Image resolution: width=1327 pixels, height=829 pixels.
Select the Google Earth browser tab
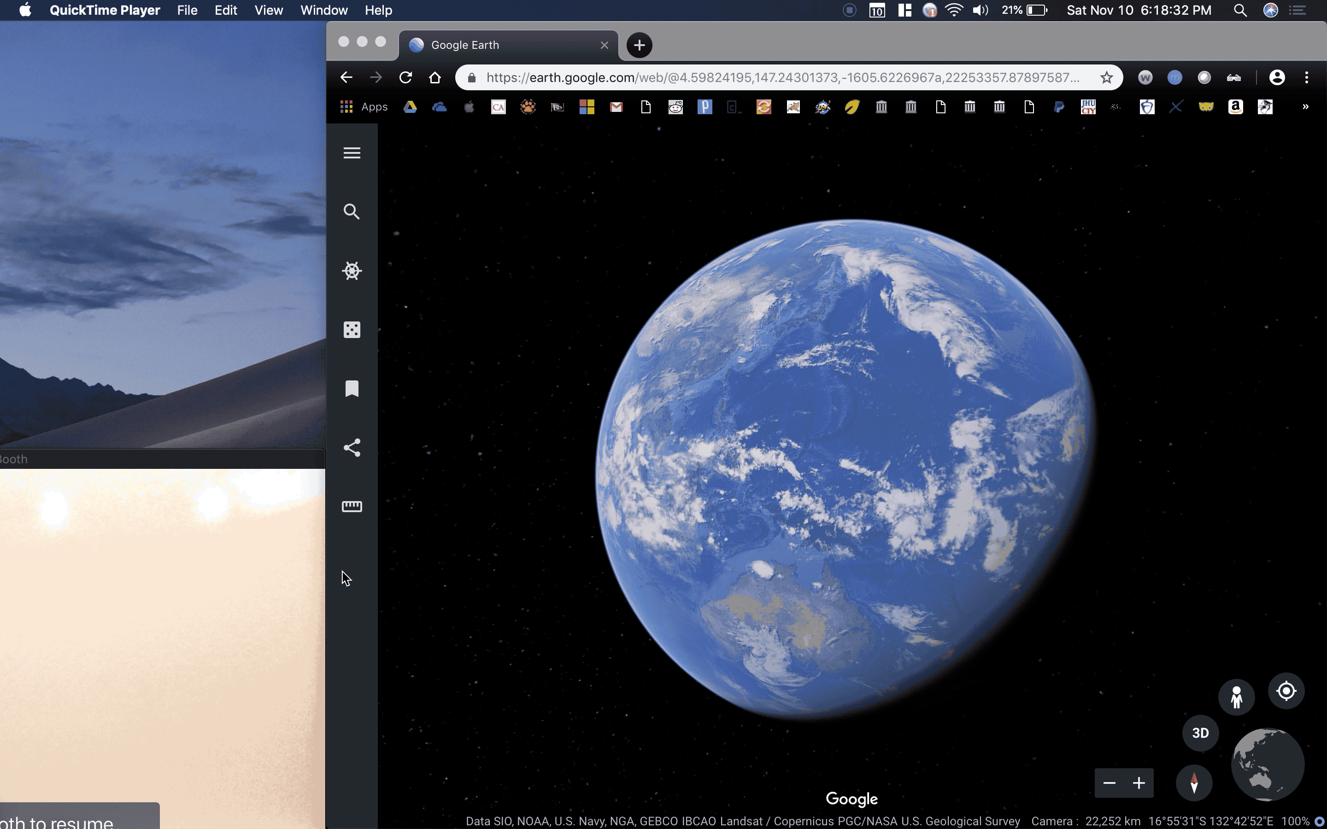(508, 45)
